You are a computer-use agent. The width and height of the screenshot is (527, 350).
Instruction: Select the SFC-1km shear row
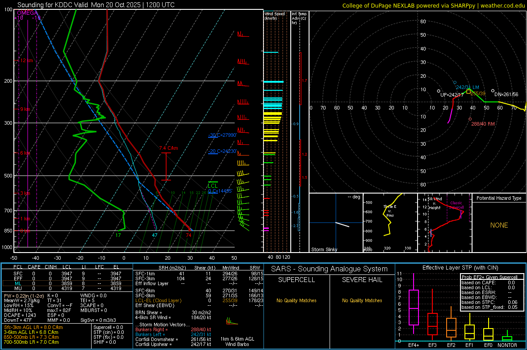(x=199, y=274)
